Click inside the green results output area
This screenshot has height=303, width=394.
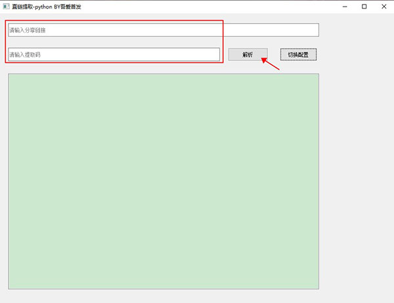(164, 181)
